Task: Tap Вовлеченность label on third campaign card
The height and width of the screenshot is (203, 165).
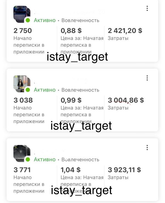Action: pyautogui.click(x=80, y=159)
